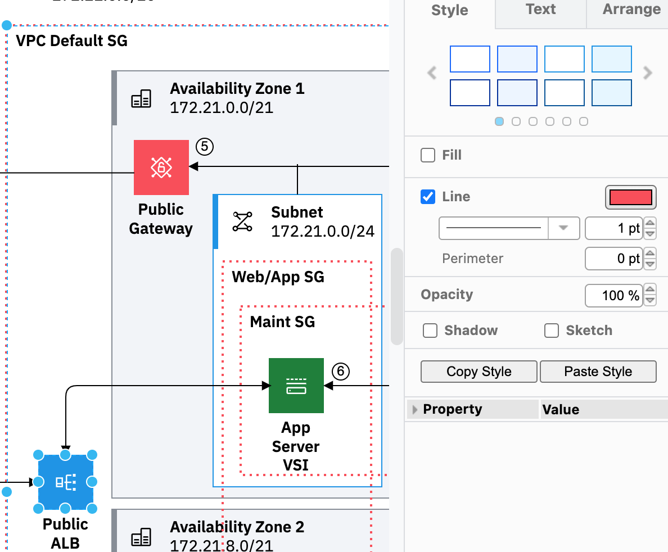
Task: Apply second light-blue style preset in top row
Action: tap(517, 59)
